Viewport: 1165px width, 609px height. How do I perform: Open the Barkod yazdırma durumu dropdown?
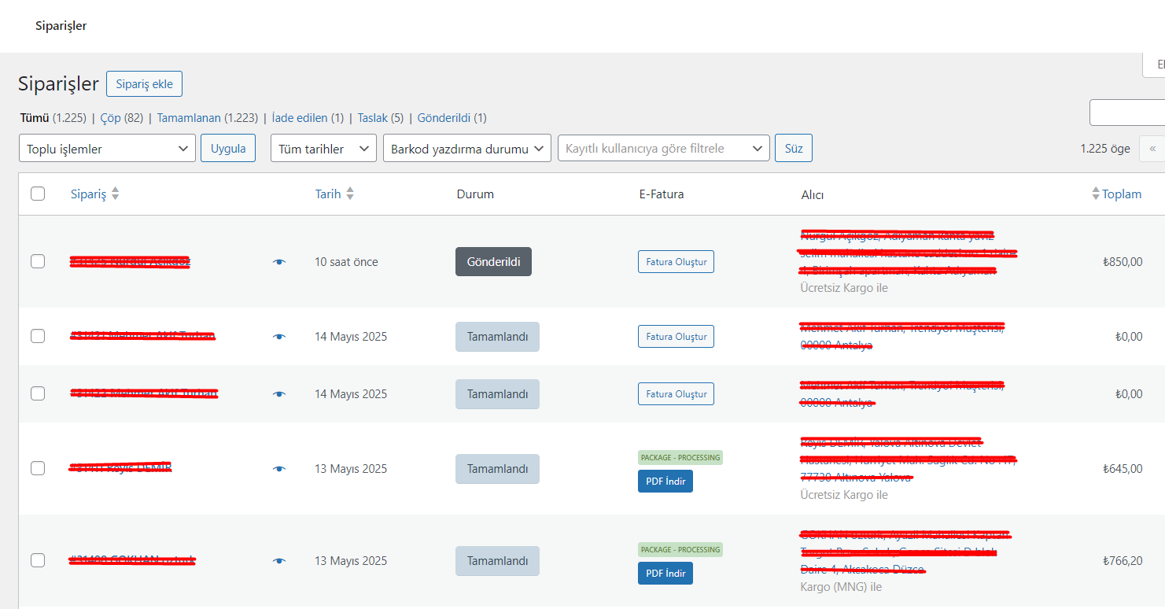point(466,148)
